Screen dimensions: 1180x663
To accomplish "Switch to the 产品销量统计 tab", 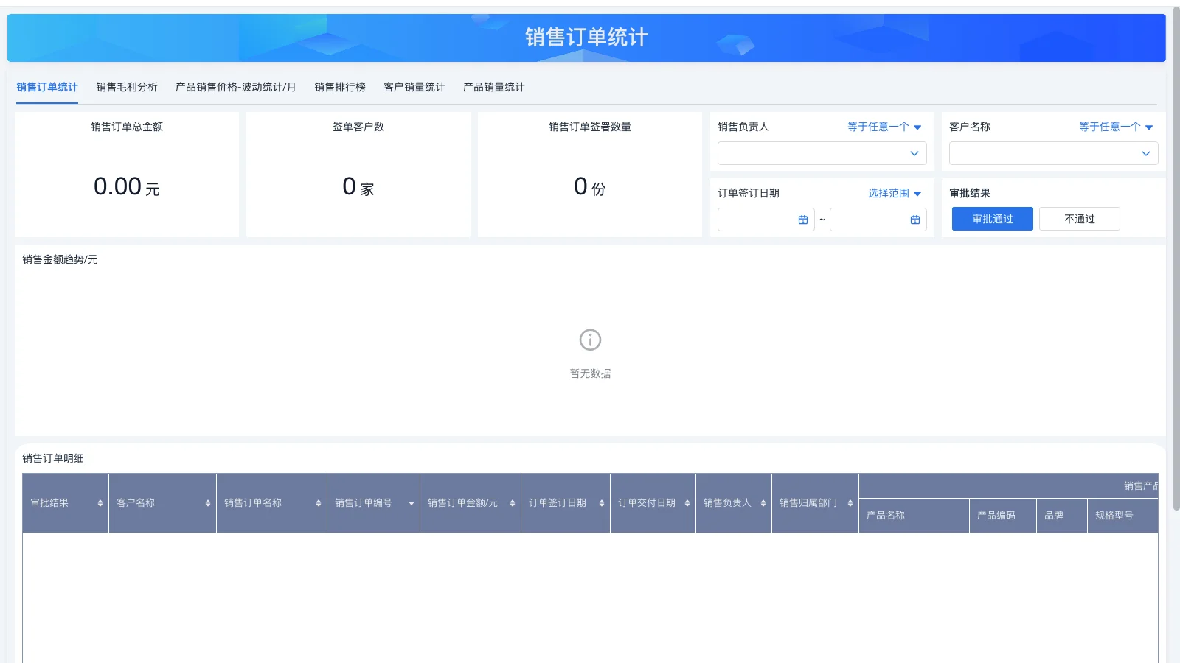I will point(493,87).
